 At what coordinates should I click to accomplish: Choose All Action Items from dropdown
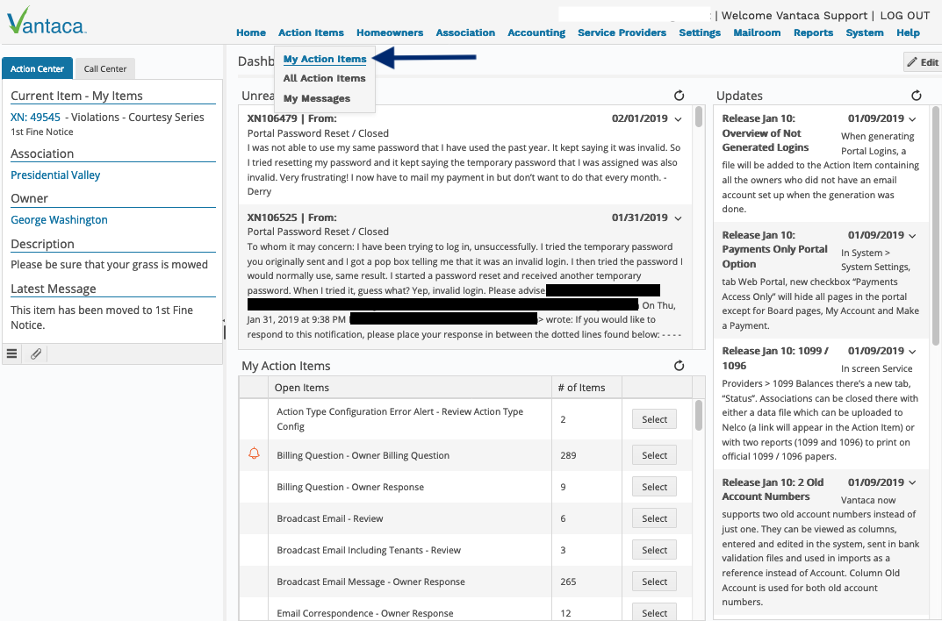point(324,78)
